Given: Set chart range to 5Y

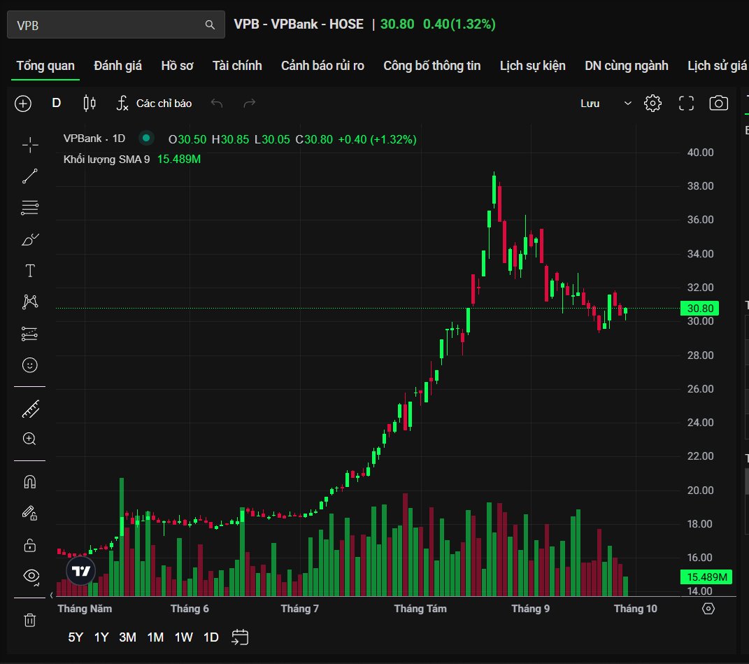Looking at the screenshot, I should pyautogui.click(x=76, y=637).
